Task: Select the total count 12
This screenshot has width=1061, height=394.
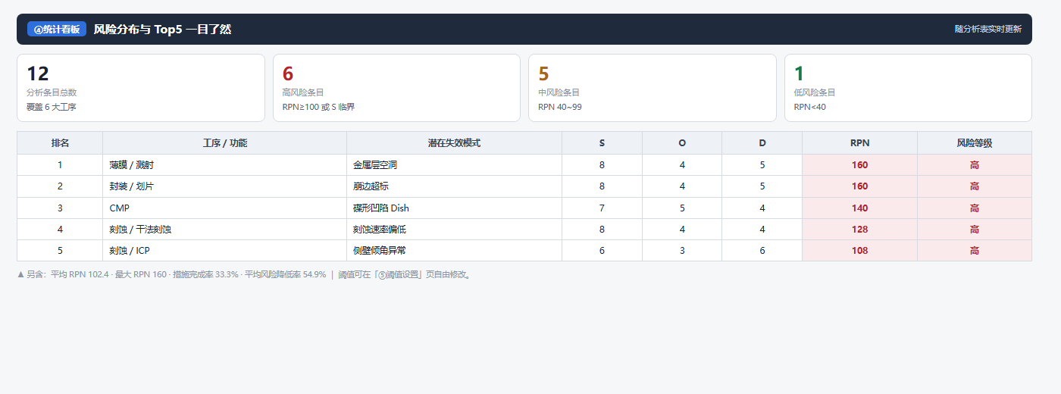Action: tap(38, 73)
